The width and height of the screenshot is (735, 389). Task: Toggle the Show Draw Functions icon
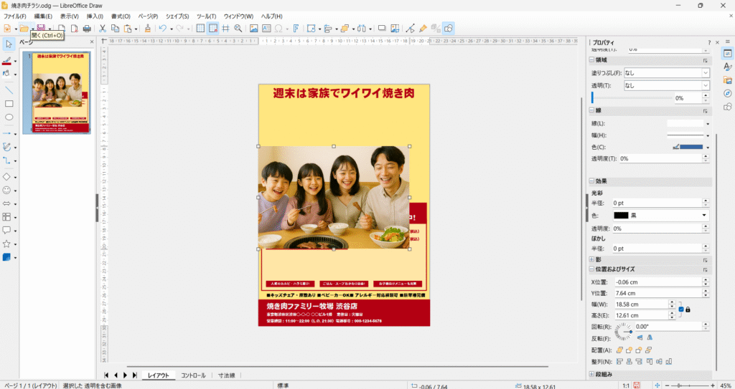[x=449, y=29]
